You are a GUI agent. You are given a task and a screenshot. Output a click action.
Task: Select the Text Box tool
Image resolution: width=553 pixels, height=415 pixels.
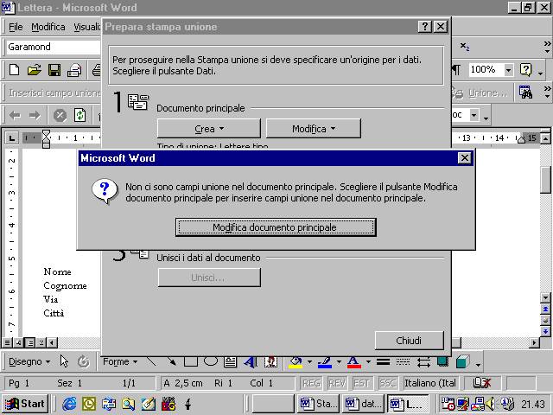pyautogui.click(x=231, y=361)
